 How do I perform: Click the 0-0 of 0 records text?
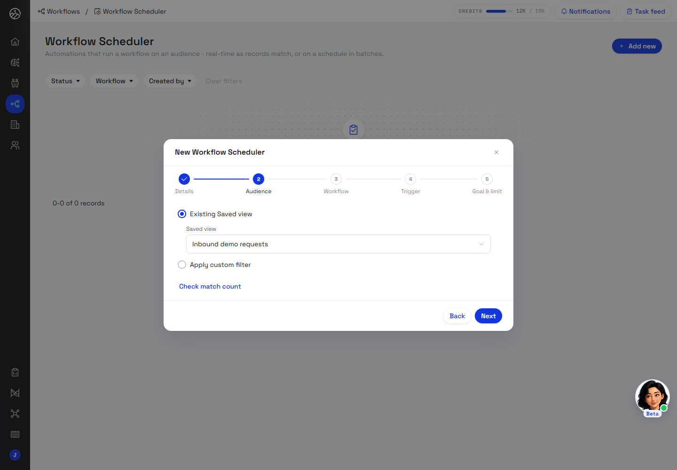pos(79,203)
